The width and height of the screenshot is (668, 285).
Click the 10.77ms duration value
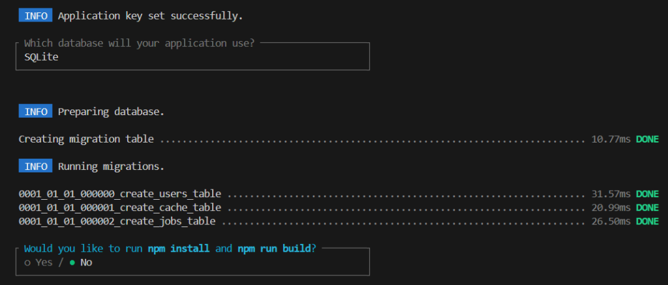pyautogui.click(x=610, y=139)
